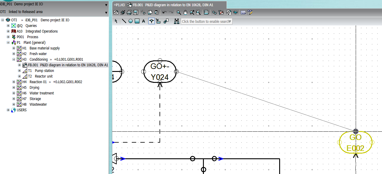Expand the H4 Reaction 01 tree node
This screenshot has width=382, height=174.
coord(14,82)
